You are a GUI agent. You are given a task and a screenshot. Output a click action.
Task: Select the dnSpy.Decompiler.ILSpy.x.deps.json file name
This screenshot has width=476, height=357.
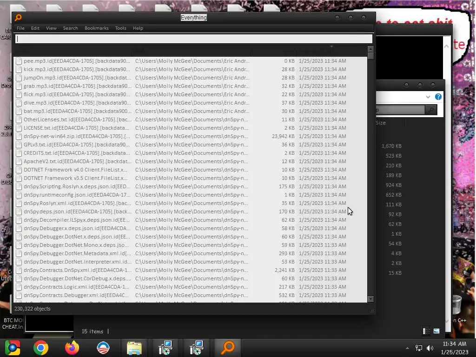[x=77, y=220]
